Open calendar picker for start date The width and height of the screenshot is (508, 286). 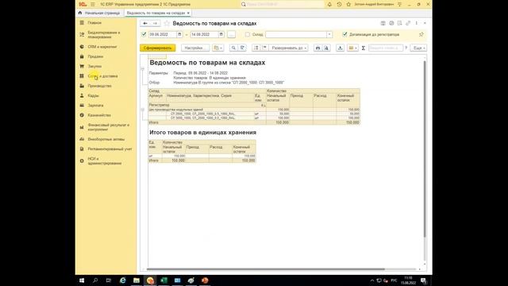(179, 34)
